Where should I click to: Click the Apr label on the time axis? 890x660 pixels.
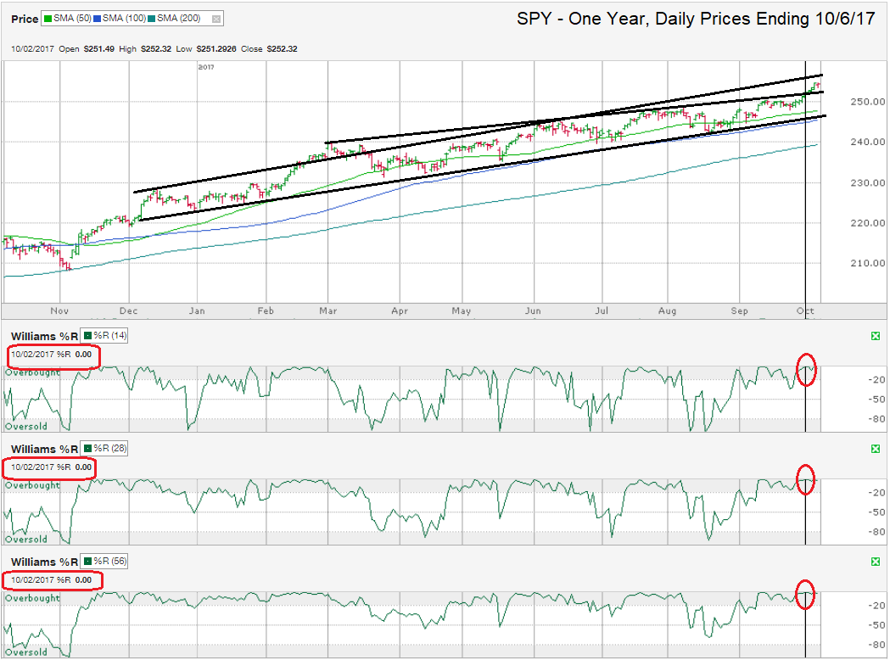(400, 311)
